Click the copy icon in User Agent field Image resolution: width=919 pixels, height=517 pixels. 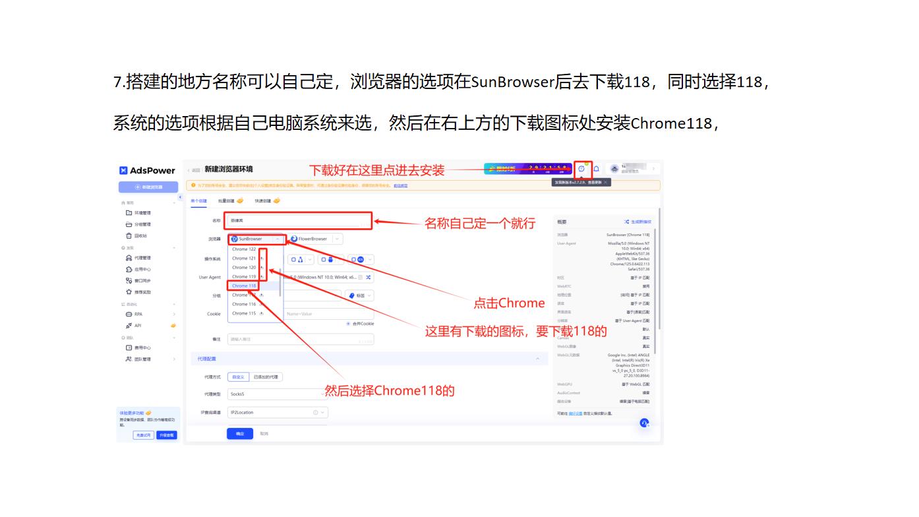(x=360, y=277)
